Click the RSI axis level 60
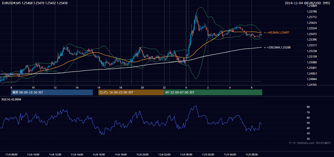 tap(308, 117)
